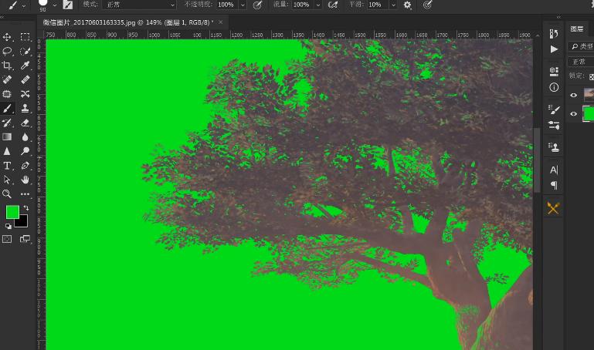The image size is (594, 350).
Task: Open smoothing options gear menu
Action: (x=408, y=5)
